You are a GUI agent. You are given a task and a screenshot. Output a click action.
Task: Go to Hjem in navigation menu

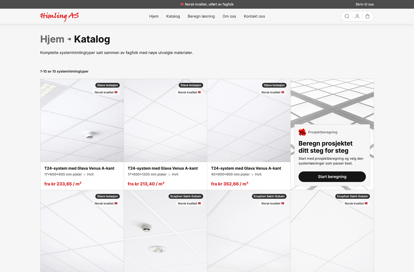[x=154, y=16]
